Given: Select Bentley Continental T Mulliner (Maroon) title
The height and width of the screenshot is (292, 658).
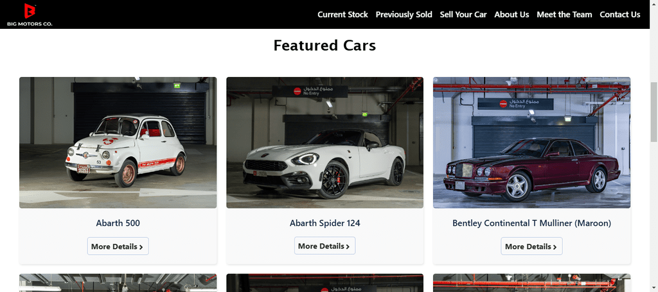Looking at the screenshot, I should point(531,223).
